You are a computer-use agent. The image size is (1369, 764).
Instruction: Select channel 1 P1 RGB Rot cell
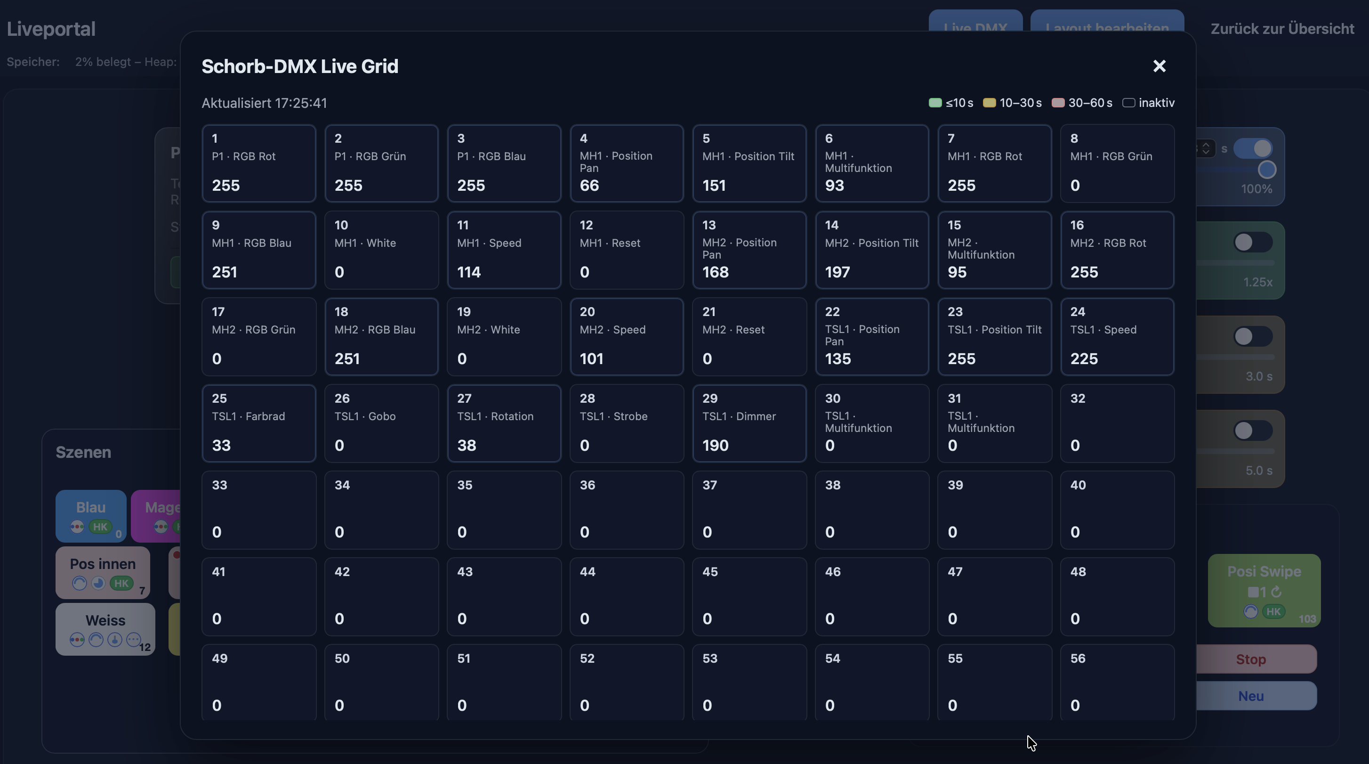(x=259, y=163)
